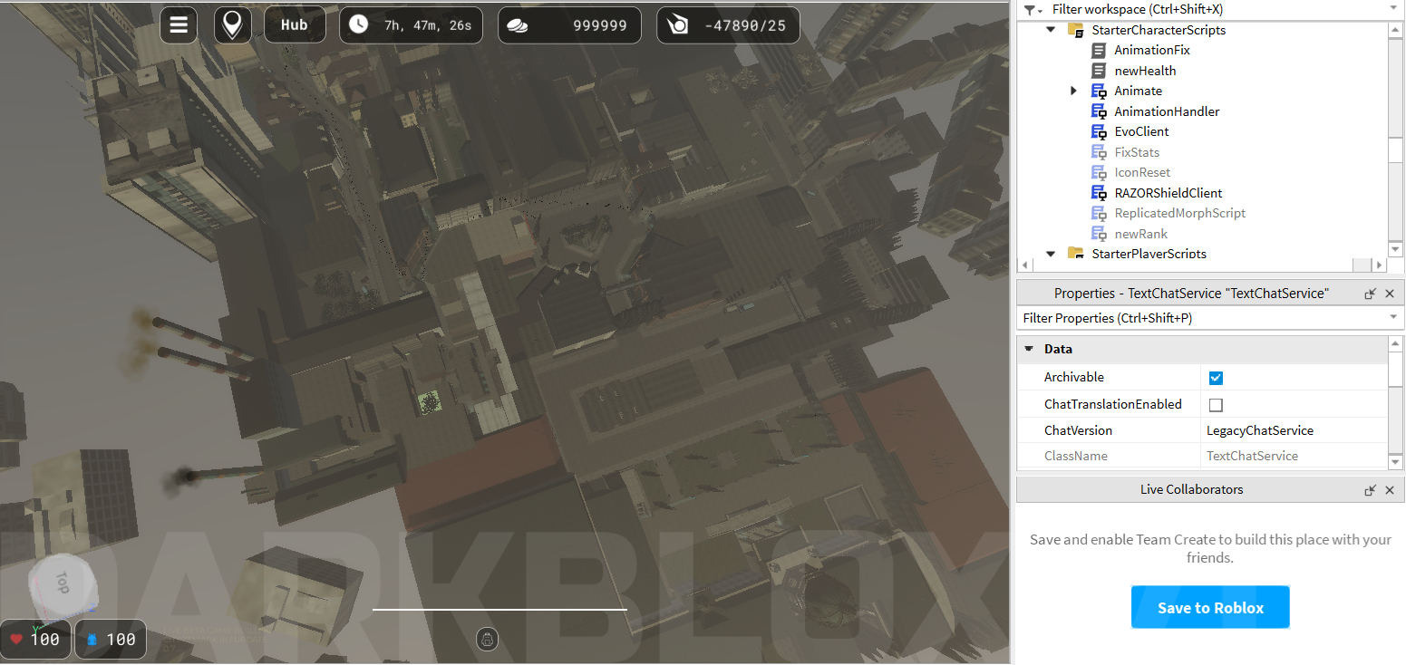
Task: Click the newHealth script icon
Action: pos(1099,71)
